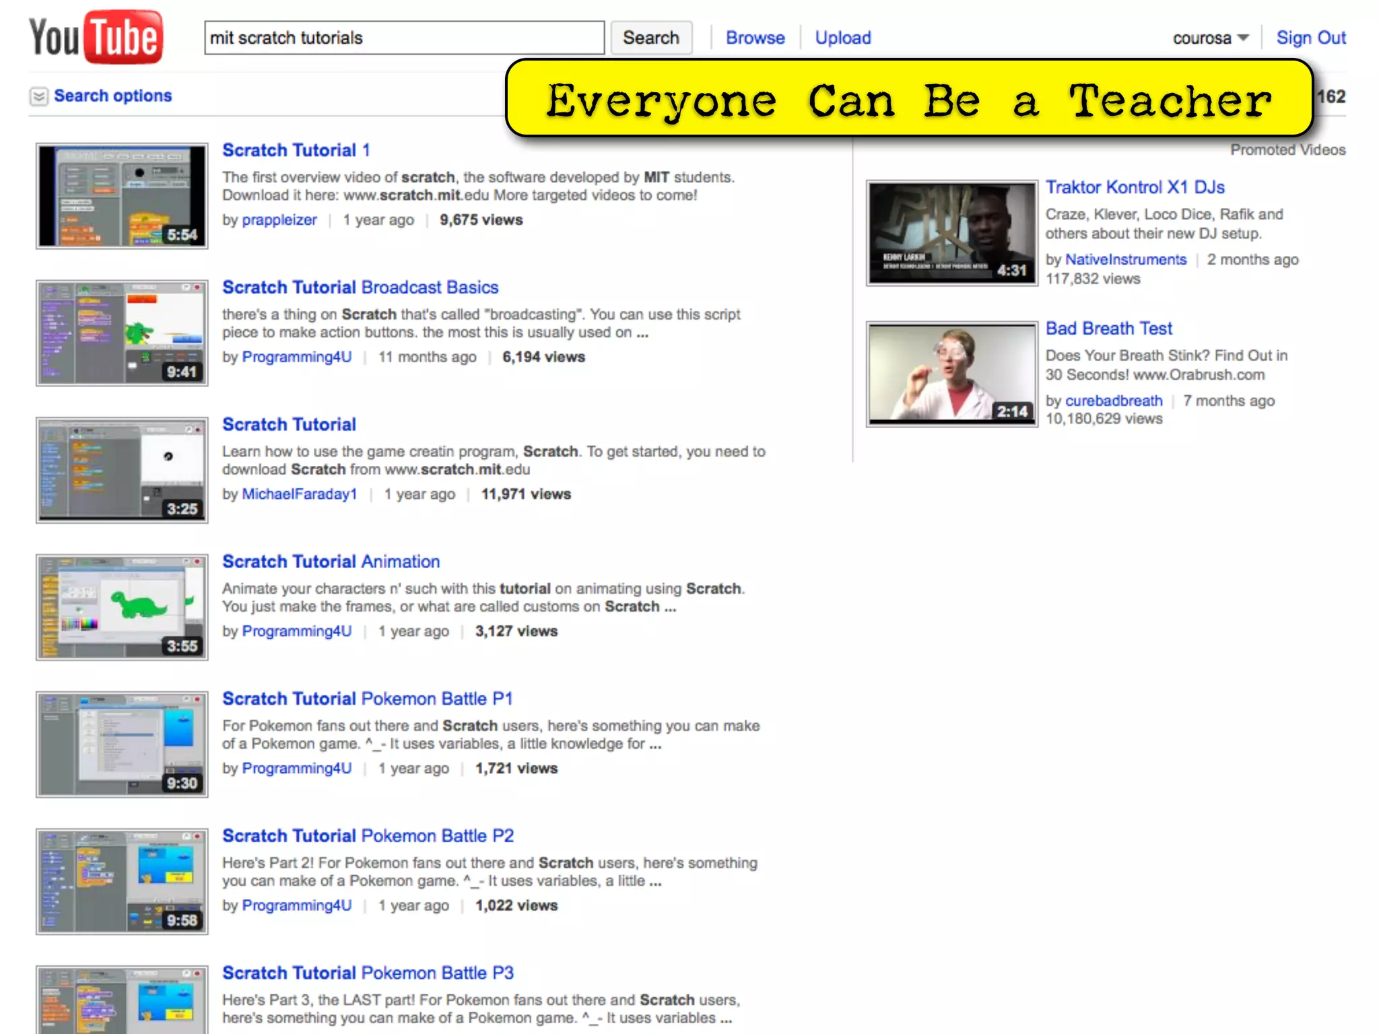
Task: Click the 9:41 Broadcast Basics thumbnail
Action: tap(122, 333)
